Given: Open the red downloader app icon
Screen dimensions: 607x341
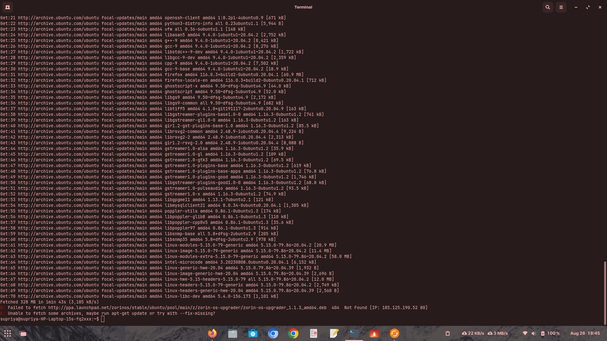Looking at the screenshot, I should (x=374, y=333).
